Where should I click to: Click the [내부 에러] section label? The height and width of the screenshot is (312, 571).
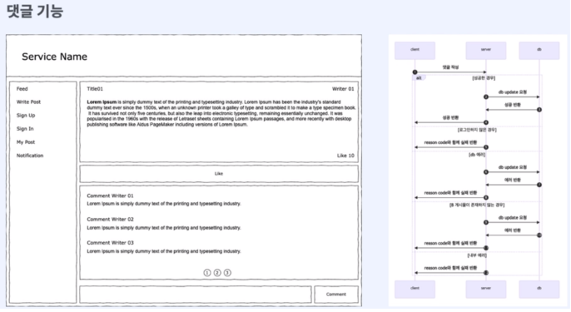pyautogui.click(x=477, y=255)
